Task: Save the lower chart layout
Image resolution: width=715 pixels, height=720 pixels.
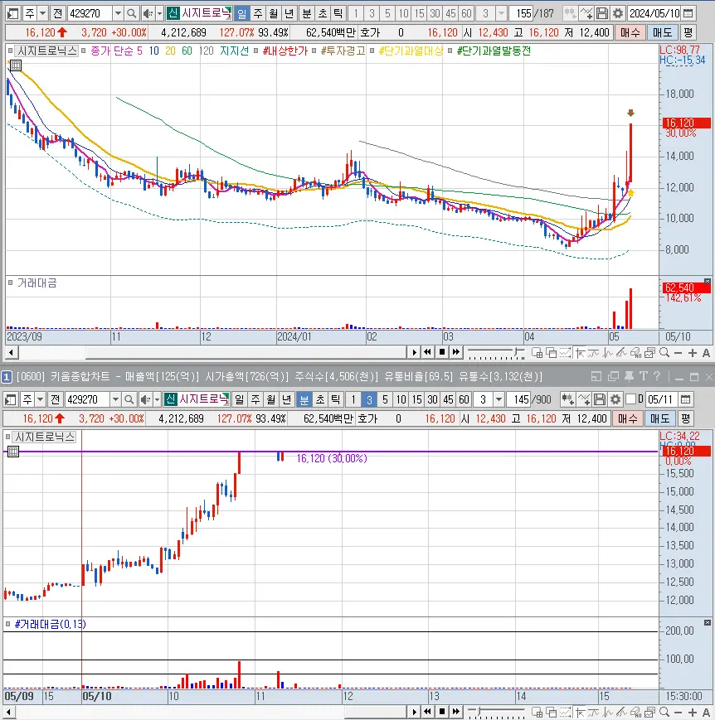Action: [600, 399]
